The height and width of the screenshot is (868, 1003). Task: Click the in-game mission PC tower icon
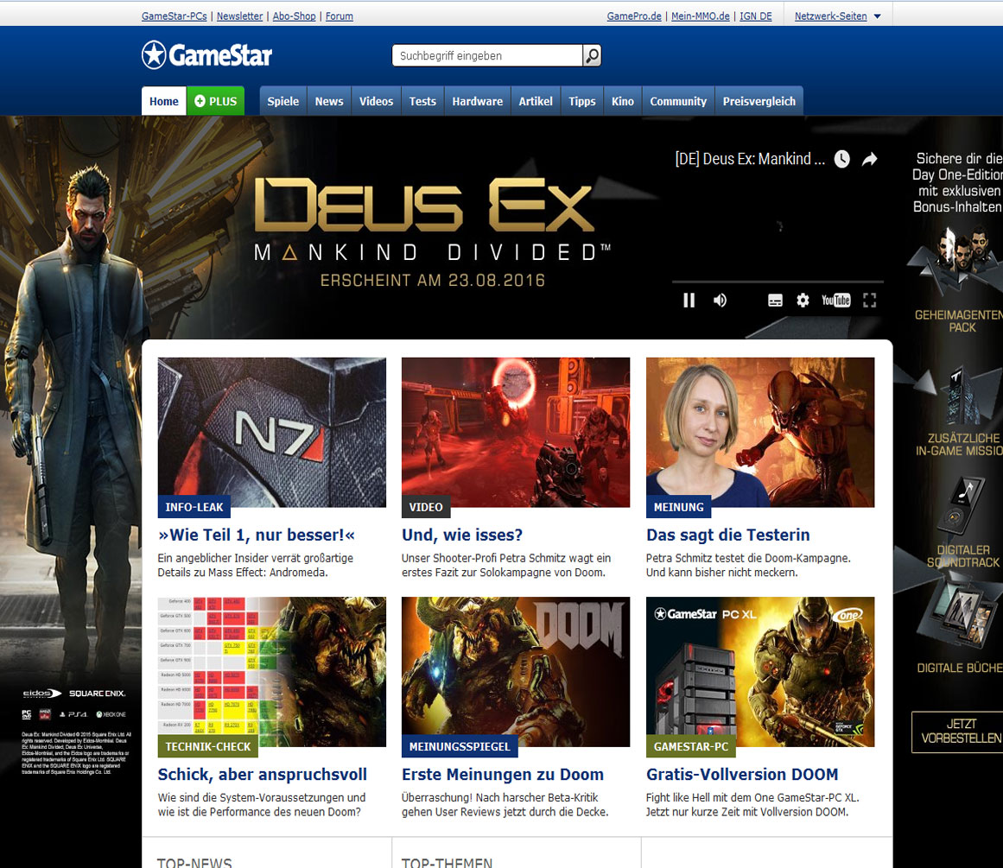962,396
